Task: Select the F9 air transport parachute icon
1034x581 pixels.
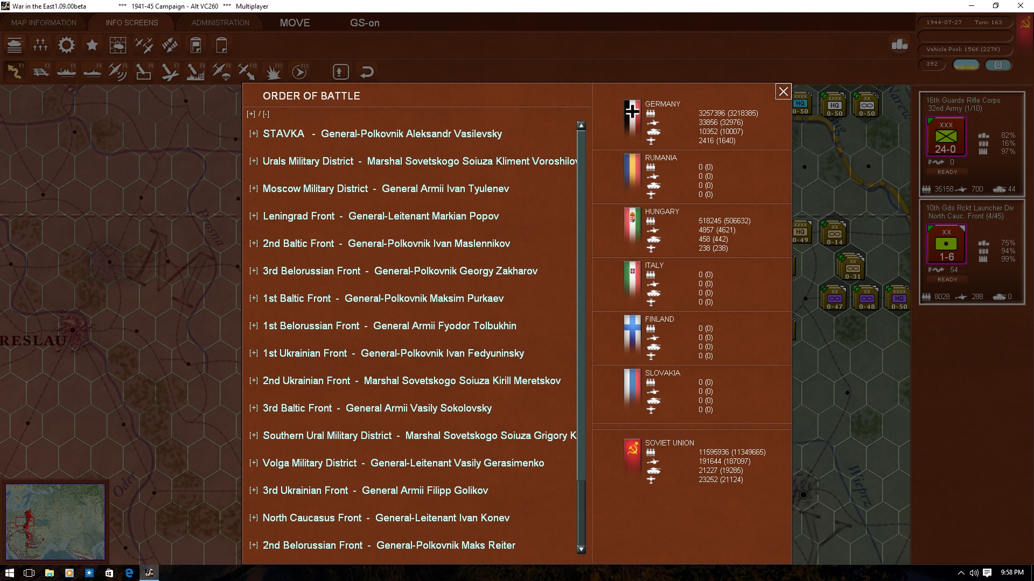Action: [x=221, y=72]
